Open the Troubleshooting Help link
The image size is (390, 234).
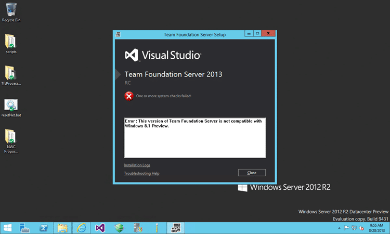[x=141, y=173]
